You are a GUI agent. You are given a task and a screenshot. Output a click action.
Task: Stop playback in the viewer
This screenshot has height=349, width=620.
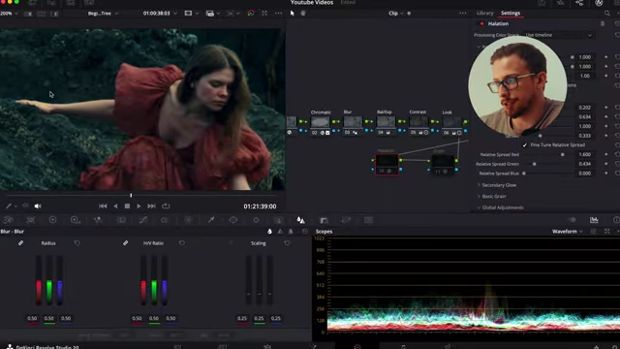point(127,206)
